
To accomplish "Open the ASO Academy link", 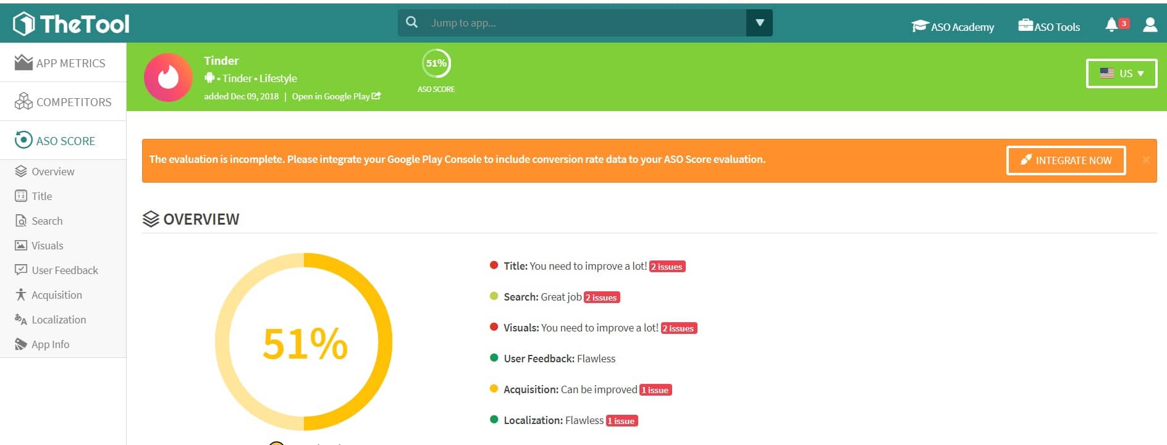I will click(x=953, y=27).
